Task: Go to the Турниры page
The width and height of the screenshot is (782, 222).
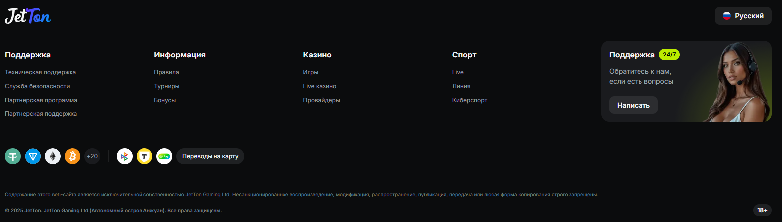Action: [x=166, y=86]
